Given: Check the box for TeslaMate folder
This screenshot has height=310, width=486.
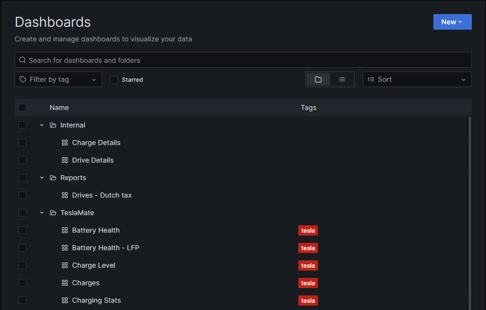Looking at the screenshot, I should pos(22,213).
